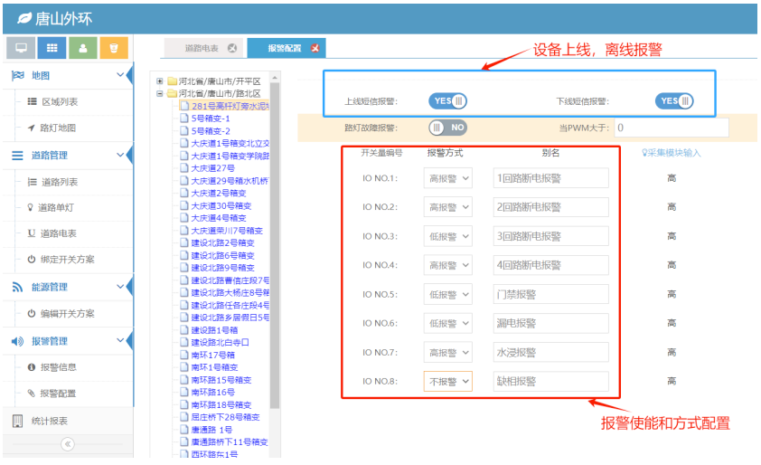Toggle the 下线短信报警 switch
This screenshot has width=761, height=465.
pyautogui.click(x=674, y=101)
